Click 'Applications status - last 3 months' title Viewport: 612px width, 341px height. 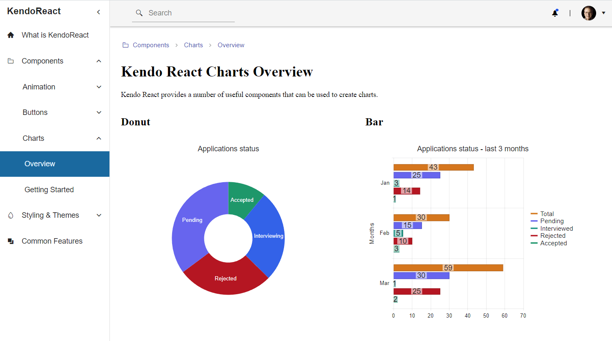pyautogui.click(x=472, y=149)
